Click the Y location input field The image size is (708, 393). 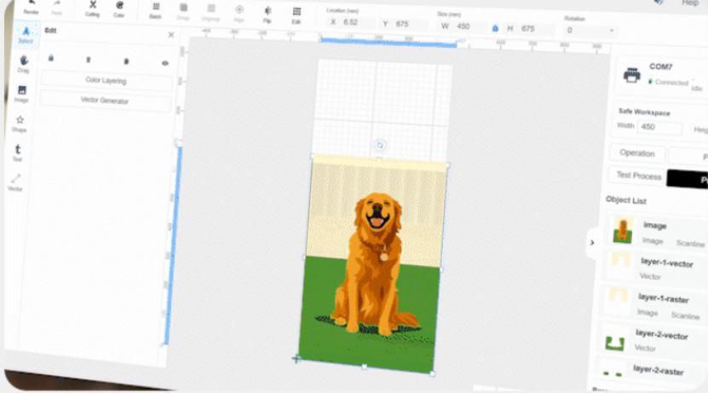click(x=402, y=24)
